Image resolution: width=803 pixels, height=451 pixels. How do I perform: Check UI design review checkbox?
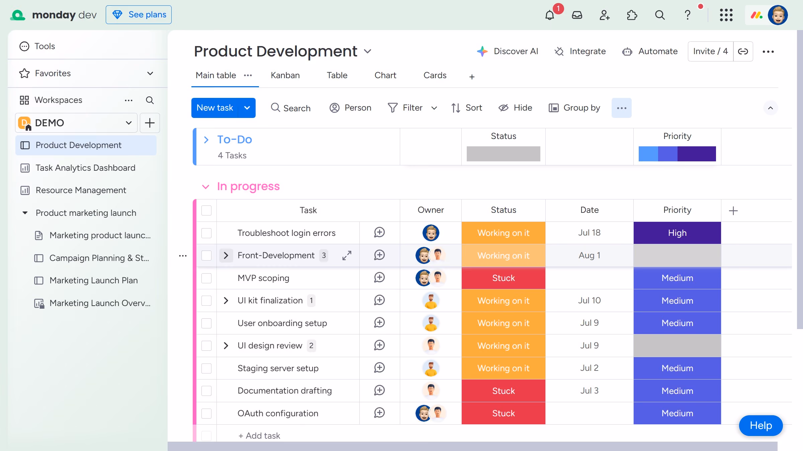(206, 346)
